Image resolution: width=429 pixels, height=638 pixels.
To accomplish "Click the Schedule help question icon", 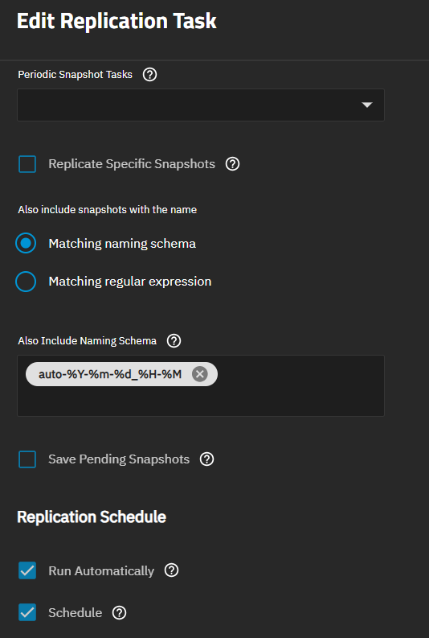I will tap(120, 612).
